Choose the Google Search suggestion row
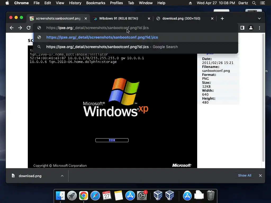The height and width of the screenshot is (203, 271). click(x=135, y=47)
